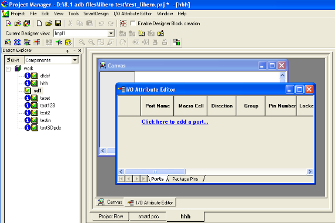The height and width of the screenshot is (223, 335).
Task: Click the Undo arrow icon
Action: click(101, 23)
